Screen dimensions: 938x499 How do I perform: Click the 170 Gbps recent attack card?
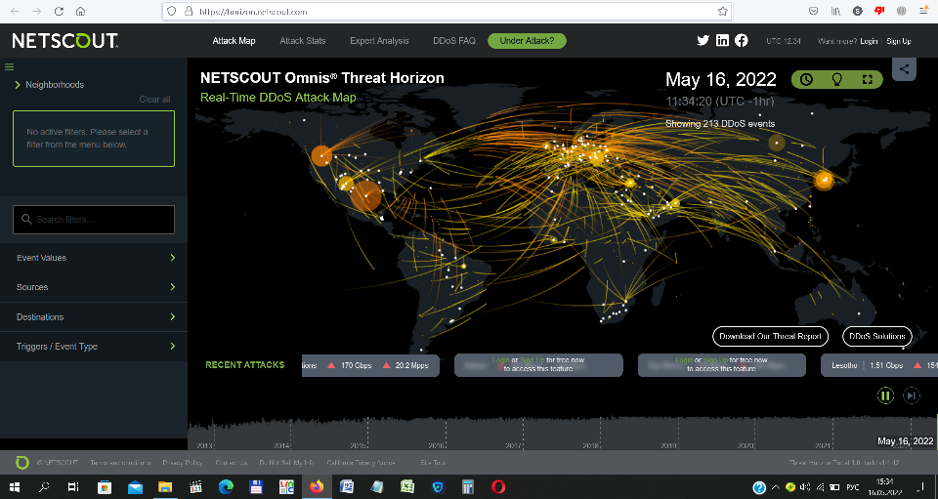[371, 365]
